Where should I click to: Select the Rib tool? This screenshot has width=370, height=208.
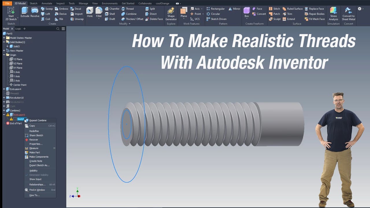(59, 19)
